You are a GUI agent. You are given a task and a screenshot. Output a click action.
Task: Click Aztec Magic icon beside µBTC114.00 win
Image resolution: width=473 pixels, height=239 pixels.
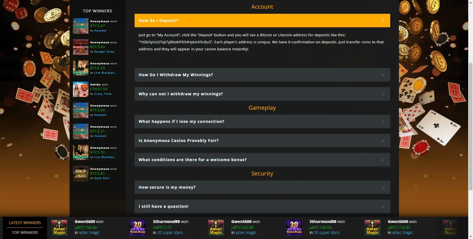coord(372,227)
